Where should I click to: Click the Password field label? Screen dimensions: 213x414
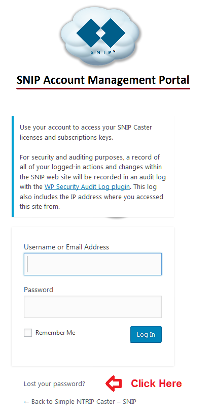pos(39,290)
